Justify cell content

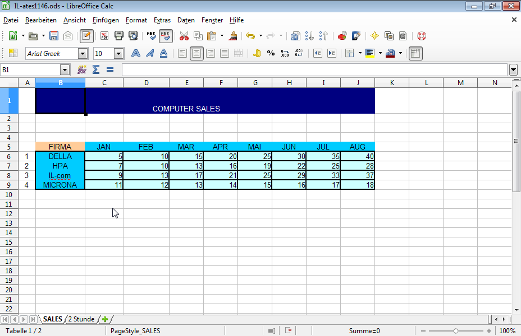[x=225, y=53]
